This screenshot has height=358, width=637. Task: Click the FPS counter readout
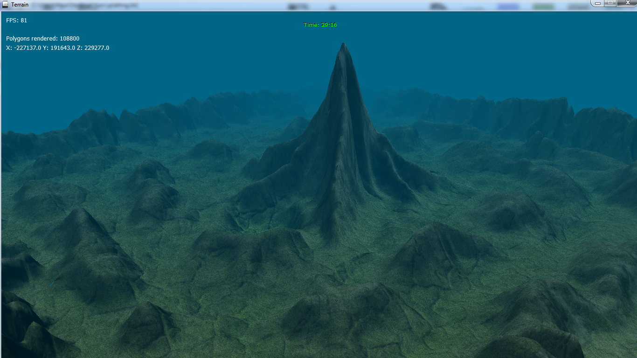16,21
